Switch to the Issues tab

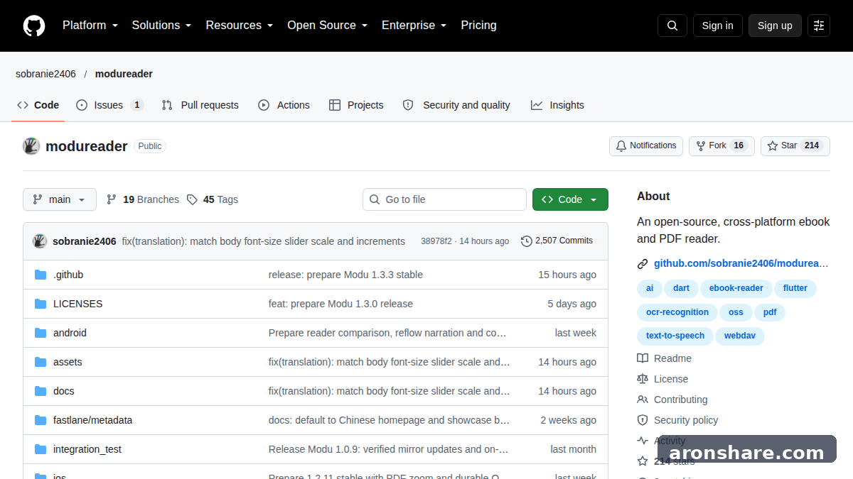(109, 105)
